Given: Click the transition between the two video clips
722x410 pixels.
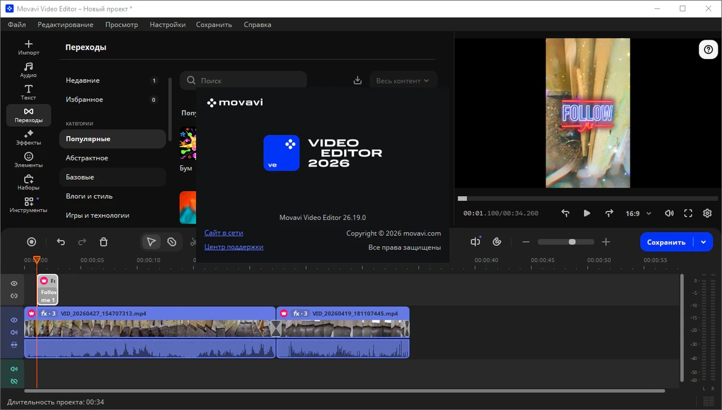Looking at the screenshot, I should (276, 328).
